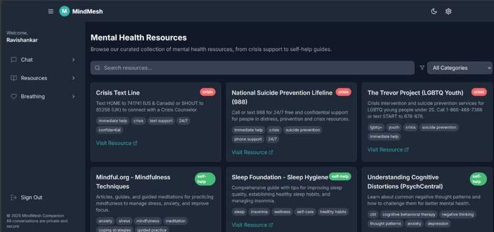Visit Resource for National Suicide Prevention Lifeline
494x232 pixels.
252,152
